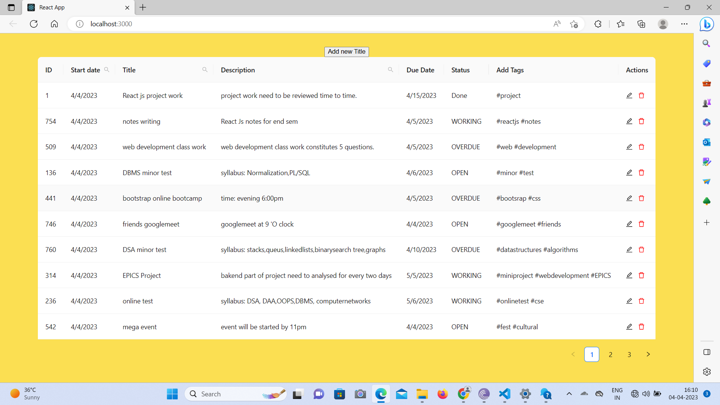The height and width of the screenshot is (405, 720).
Task: Open Drop (paper plane) in sidebar
Action: click(x=706, y=181)
